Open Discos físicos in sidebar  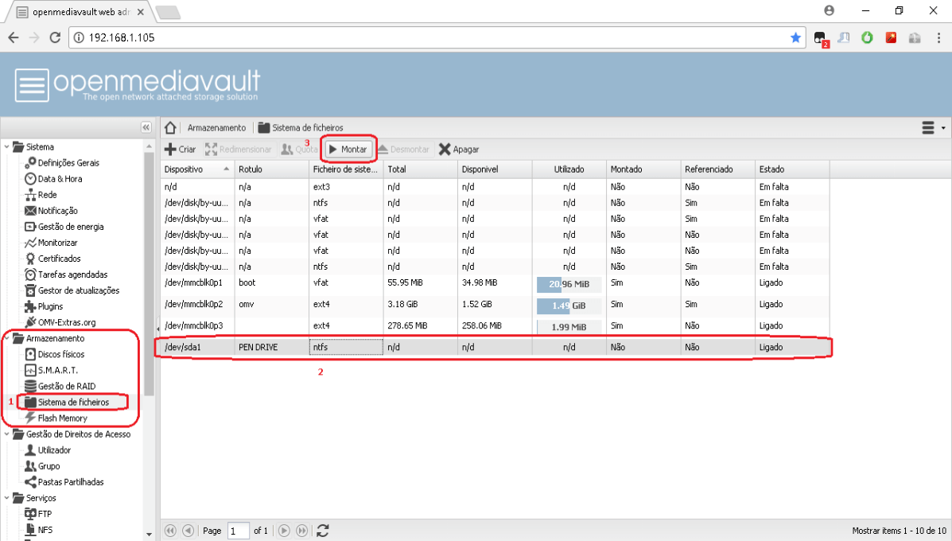point(60,354)
